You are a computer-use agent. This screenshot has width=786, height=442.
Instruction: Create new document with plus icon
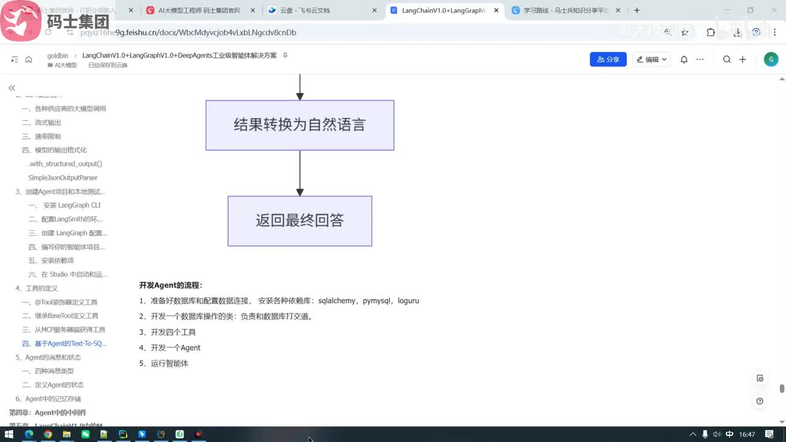[x=742, y=60]
